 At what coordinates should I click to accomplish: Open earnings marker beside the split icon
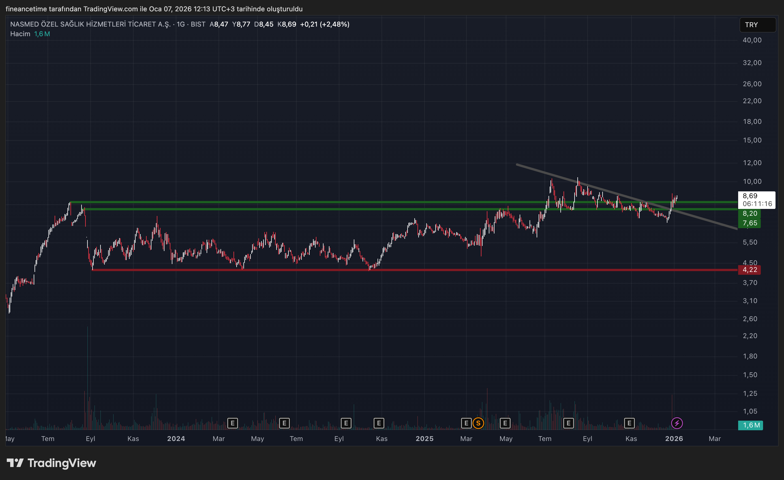466,423
